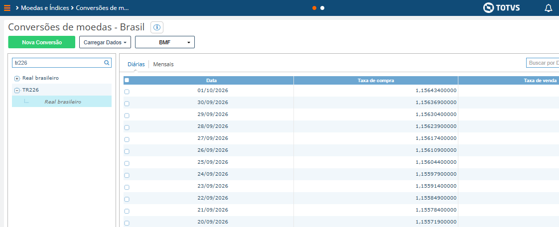This screenshot has height=227, width=559.
Task: Click Conversões de m... breadcrumb
Action: tap(103, 8)
